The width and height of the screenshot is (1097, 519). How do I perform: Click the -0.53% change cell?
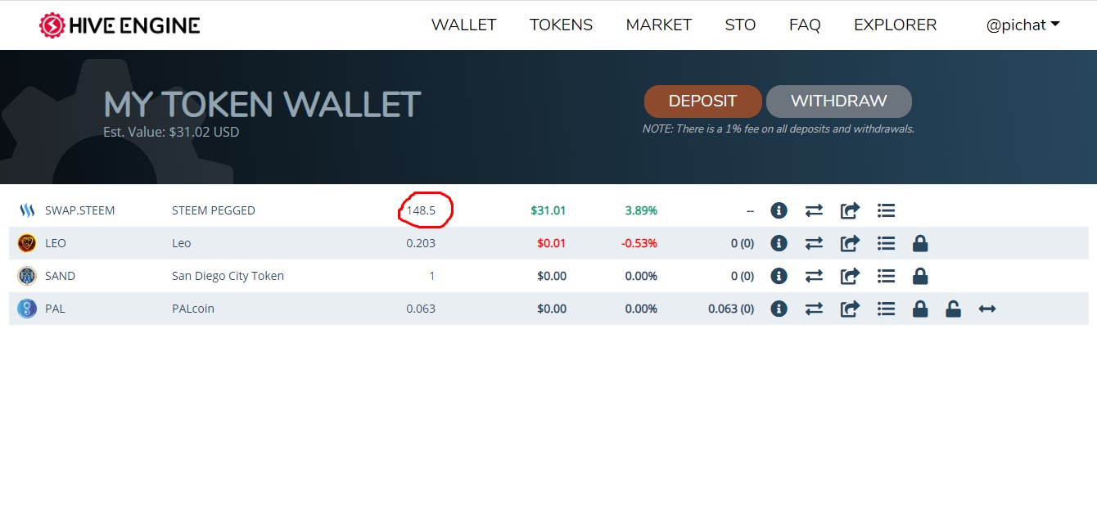[639, 243]
